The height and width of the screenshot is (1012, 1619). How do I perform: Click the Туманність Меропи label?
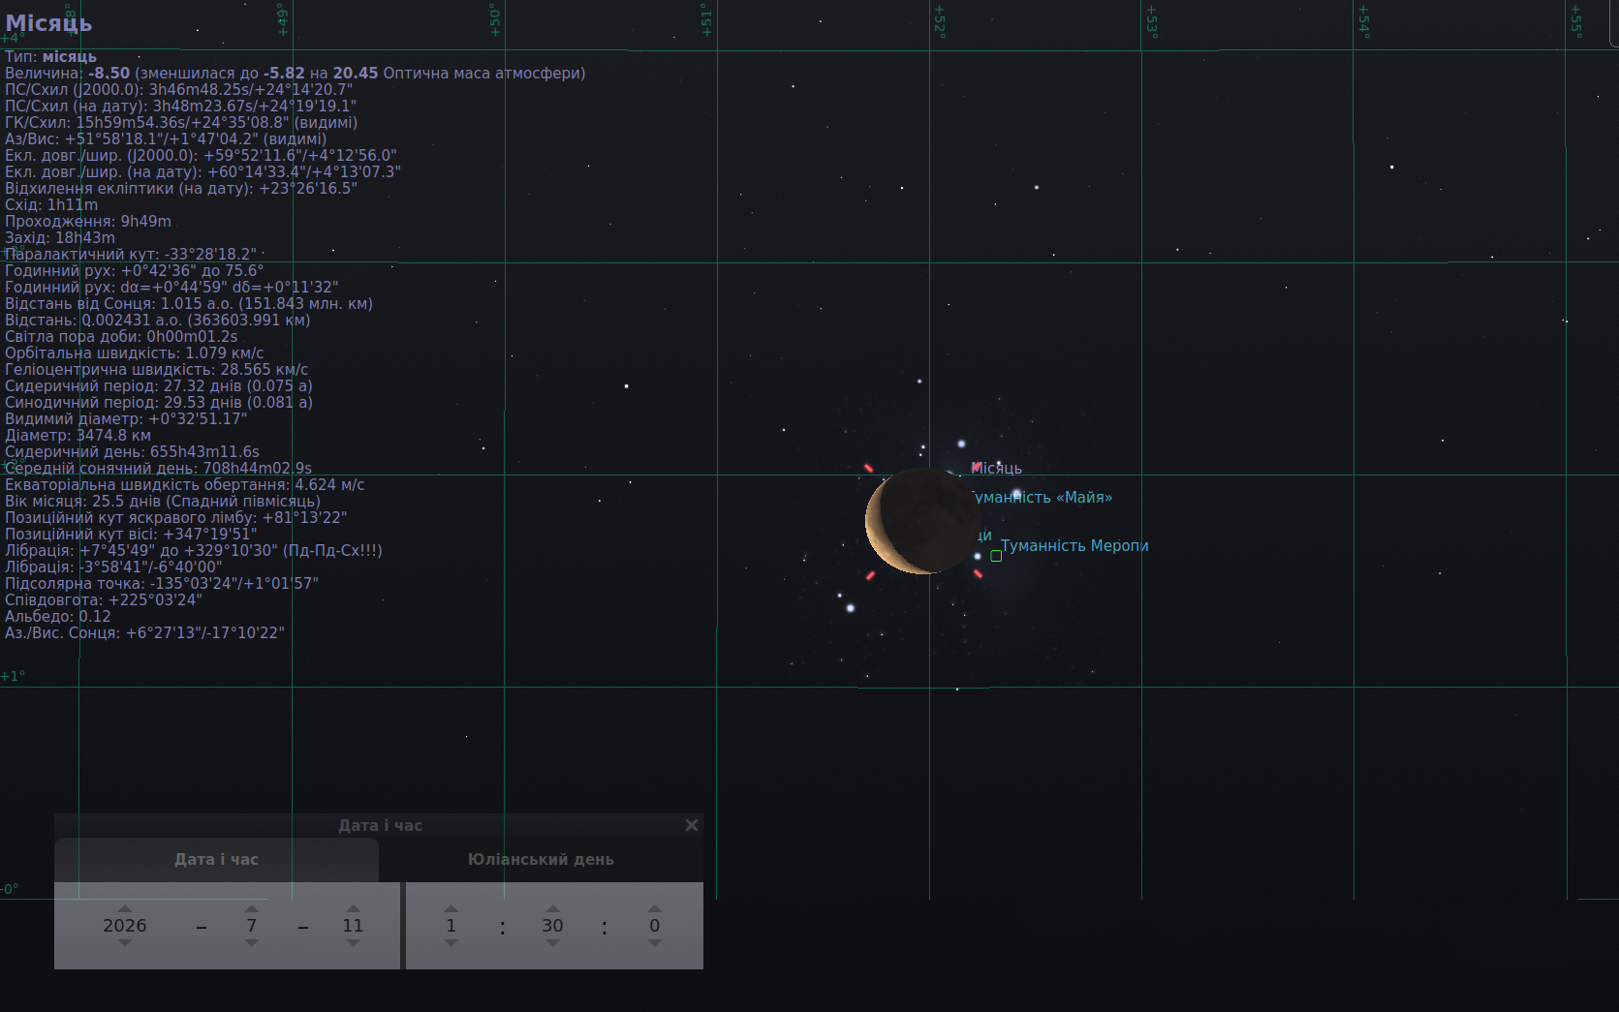point(1074,546)
